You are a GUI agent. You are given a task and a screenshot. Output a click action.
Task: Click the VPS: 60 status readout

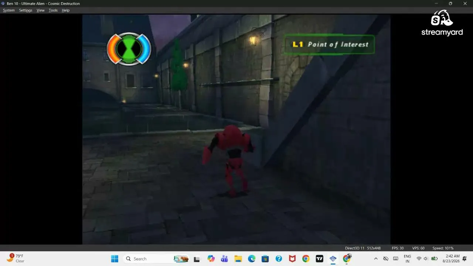tap(418, 248)
